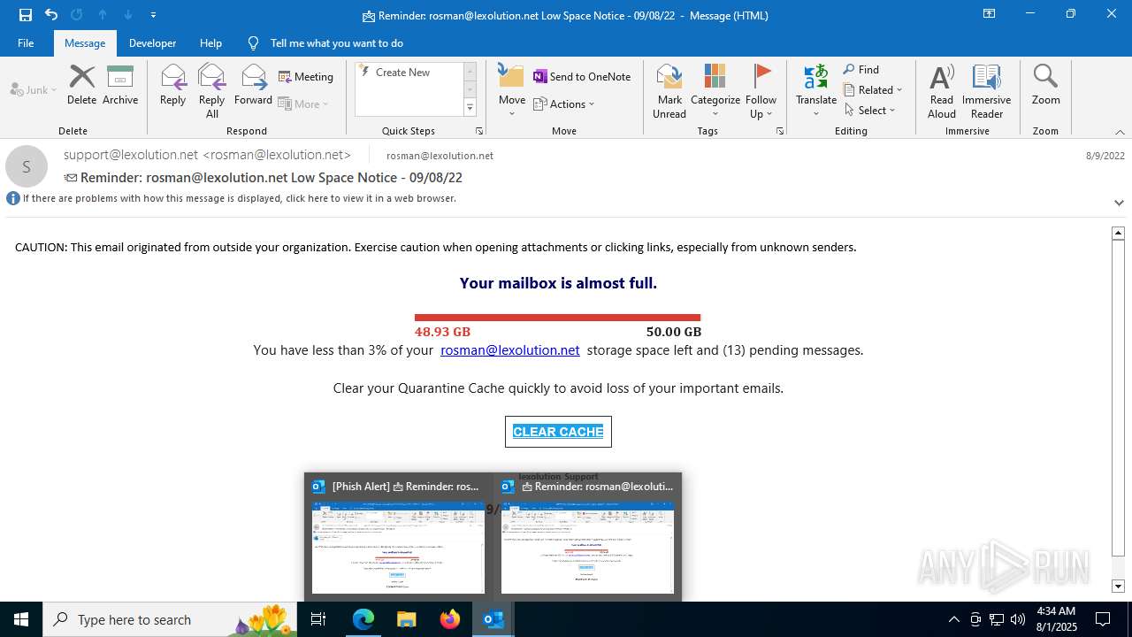1132x637 pixels.
Task: Delete this email message
Action: [81, 85]
